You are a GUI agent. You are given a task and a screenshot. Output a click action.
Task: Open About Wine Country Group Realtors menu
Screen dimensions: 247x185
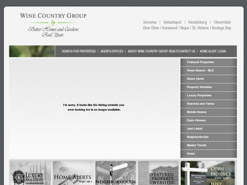click(x=153, y=51)
